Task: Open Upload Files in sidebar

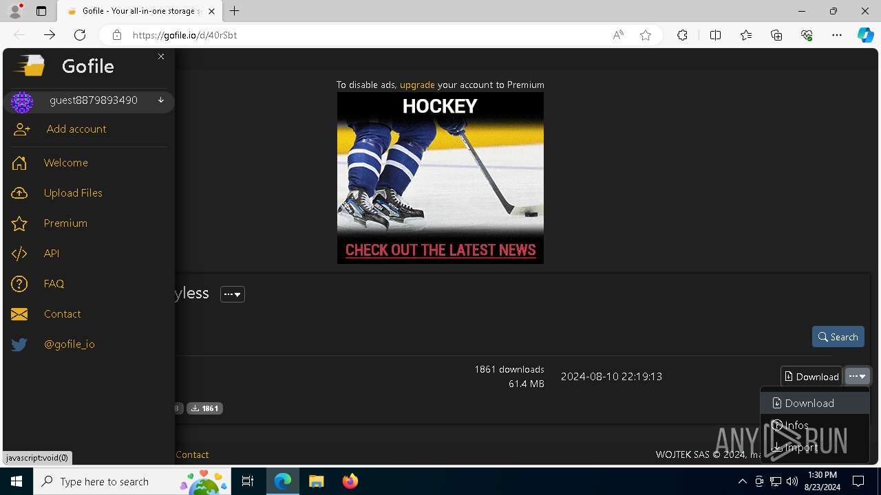Action: [73, 193]
